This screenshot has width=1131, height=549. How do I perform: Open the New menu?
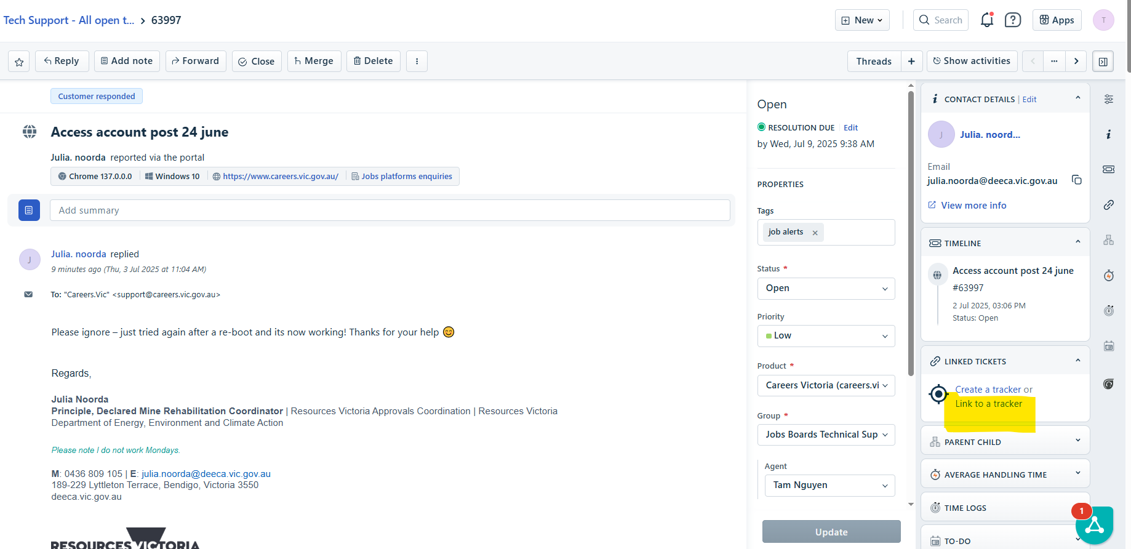click(862, 20)
